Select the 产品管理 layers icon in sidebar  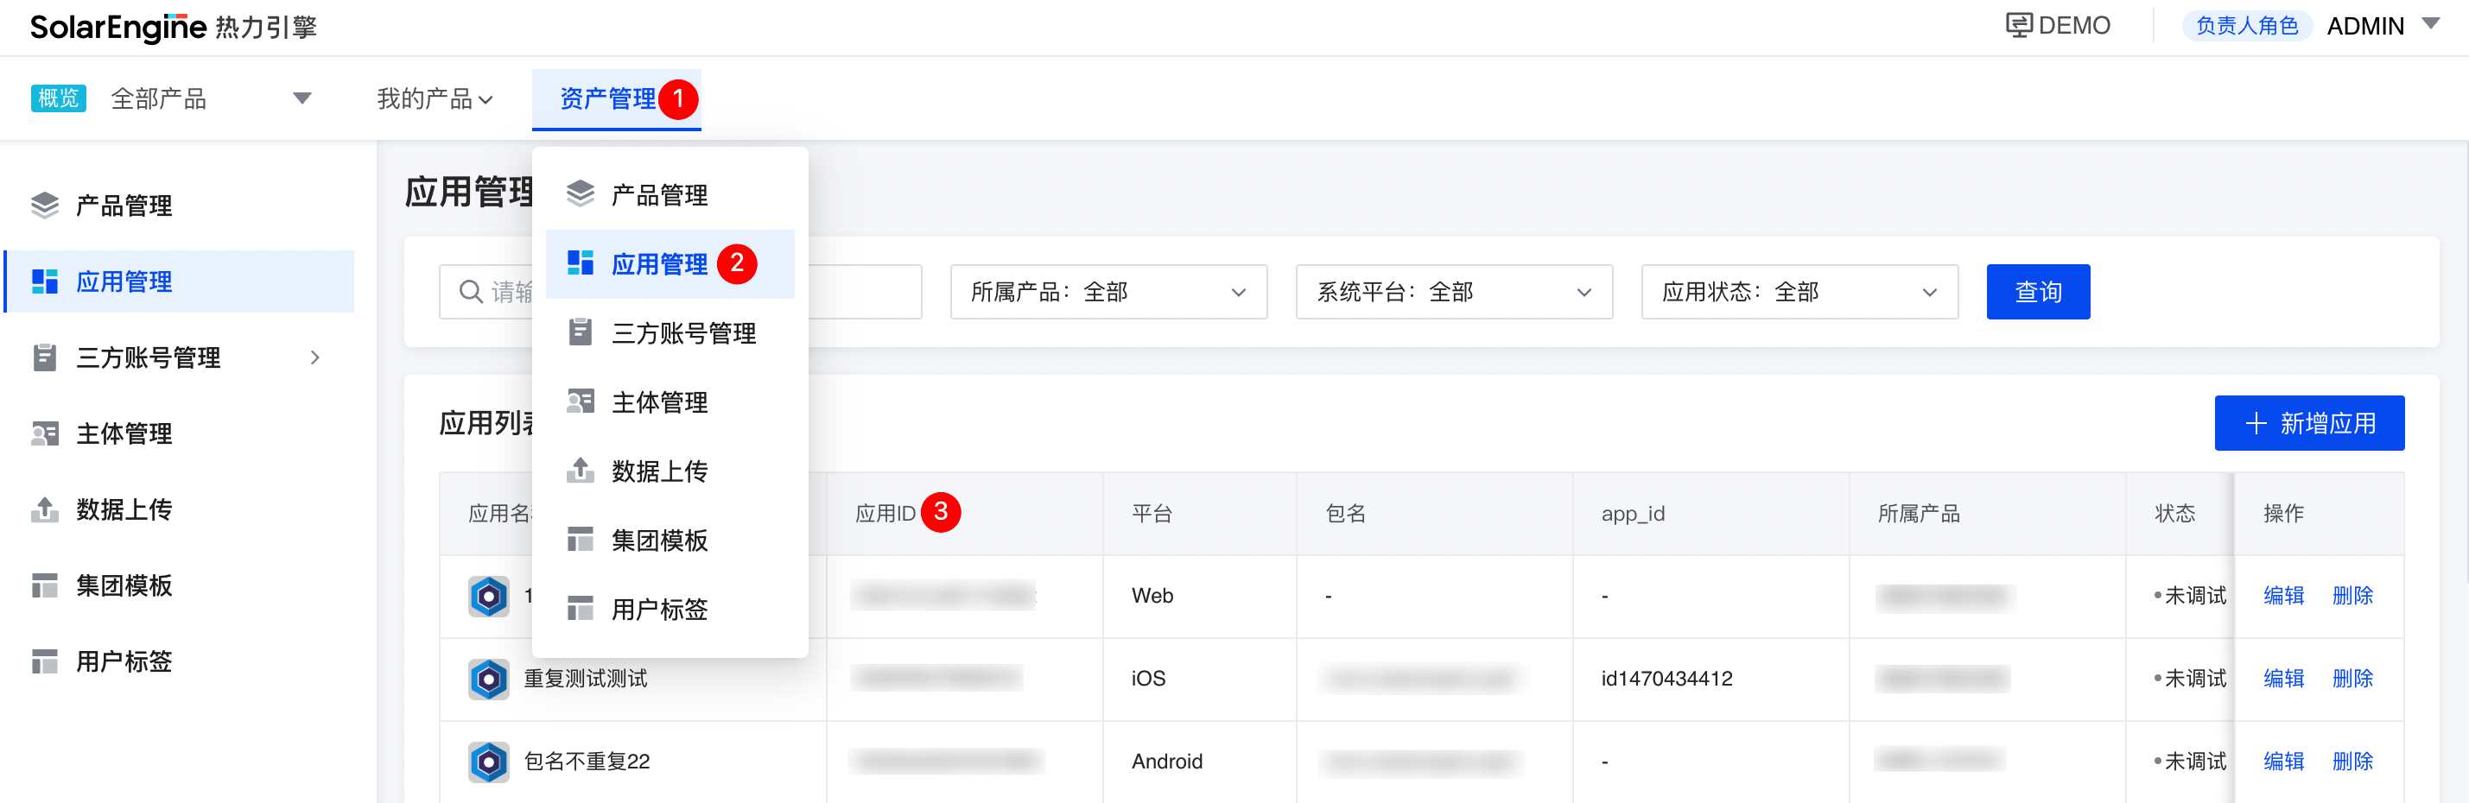45,204
